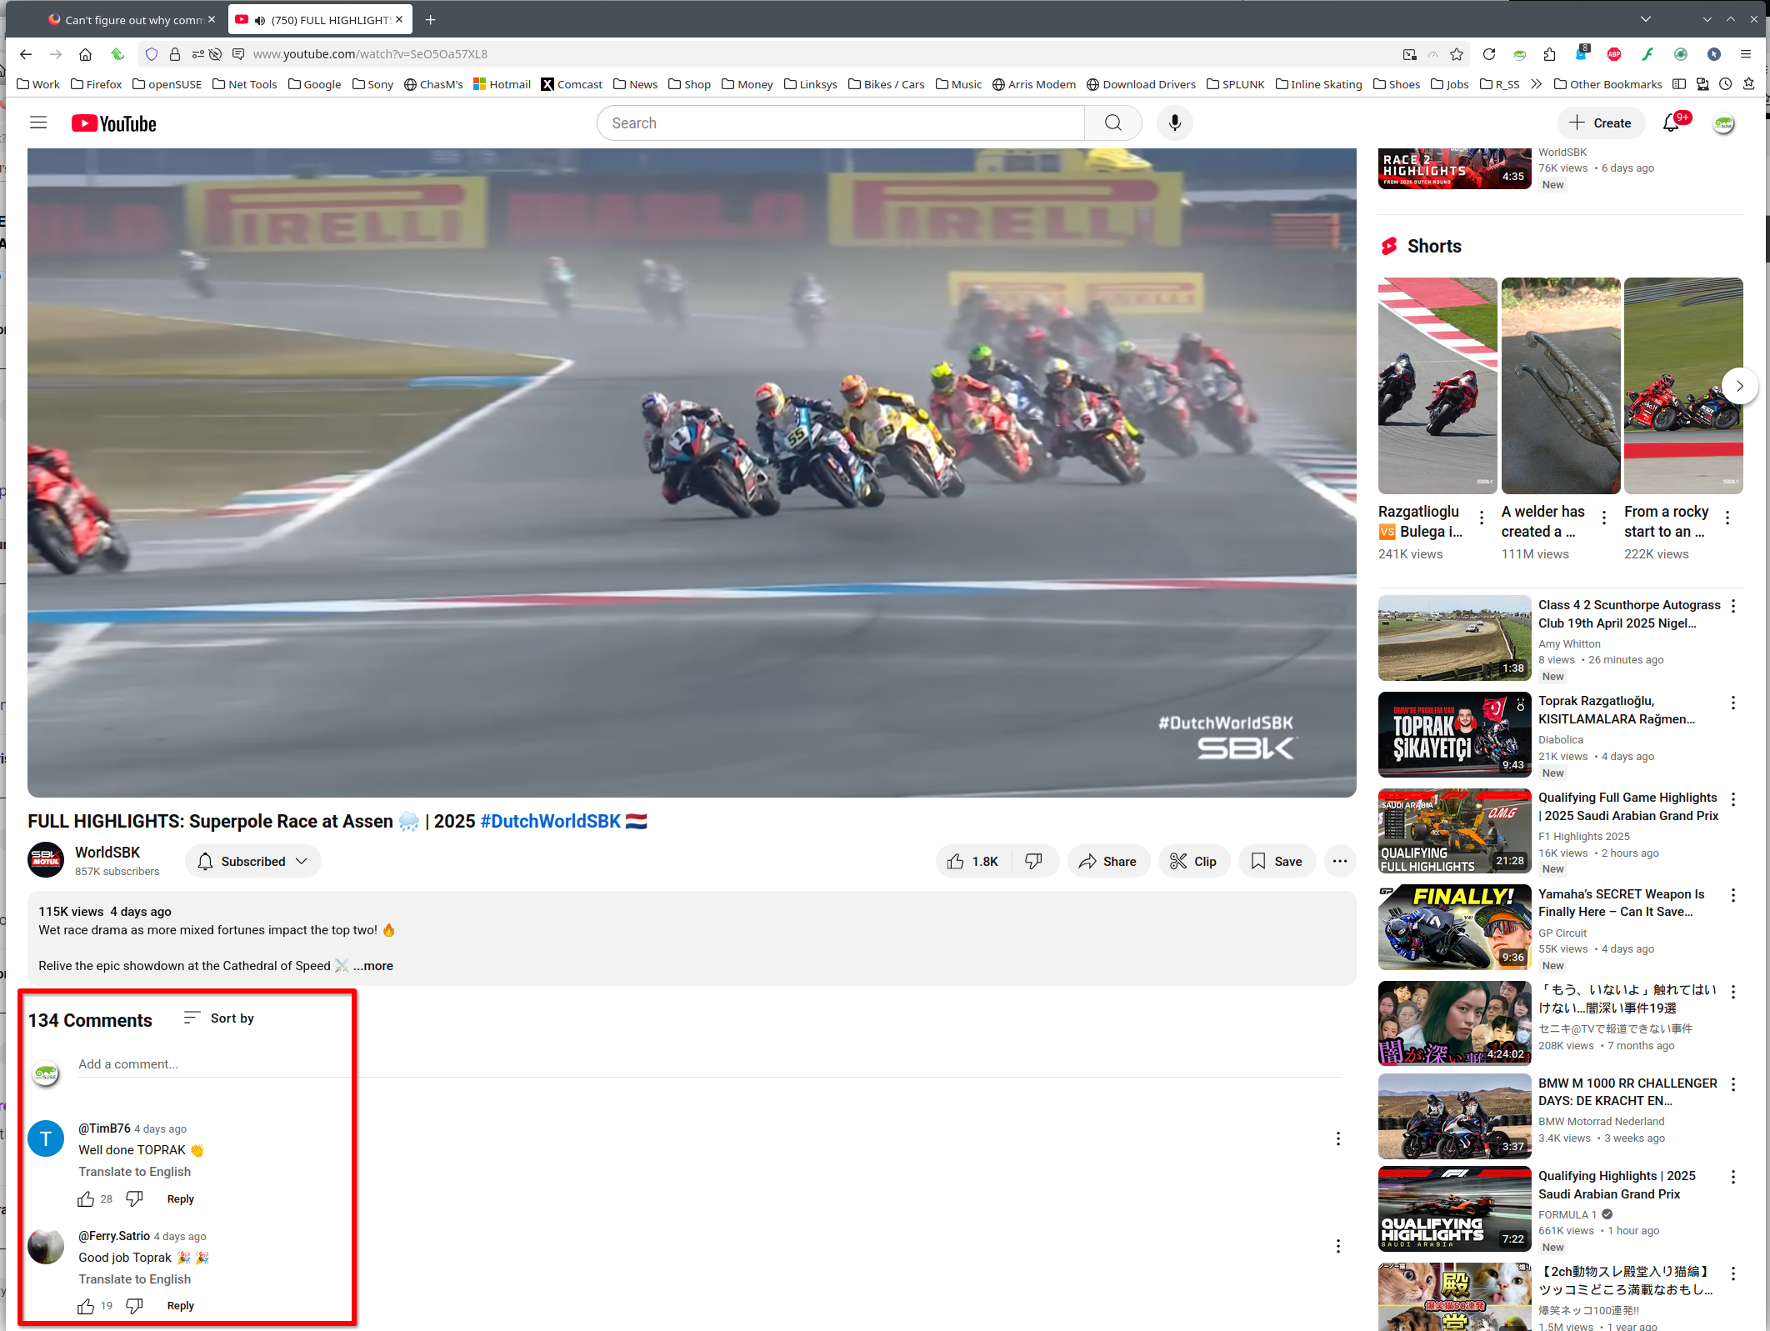Open menu for Yamaha's SECRET Weapon video
This screenshot has height=1331, width=1770.
coord(1733,895)
